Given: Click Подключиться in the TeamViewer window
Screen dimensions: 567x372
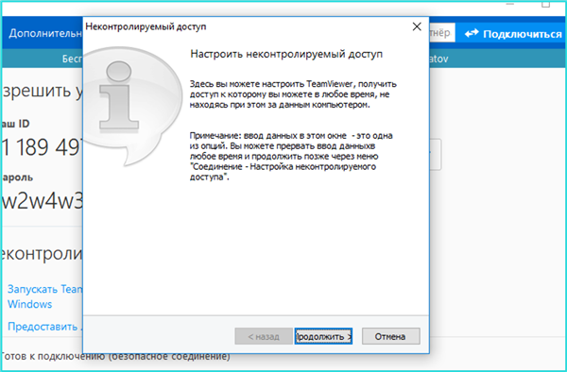Looking at the screenshot, I should [x=513, y=34].
